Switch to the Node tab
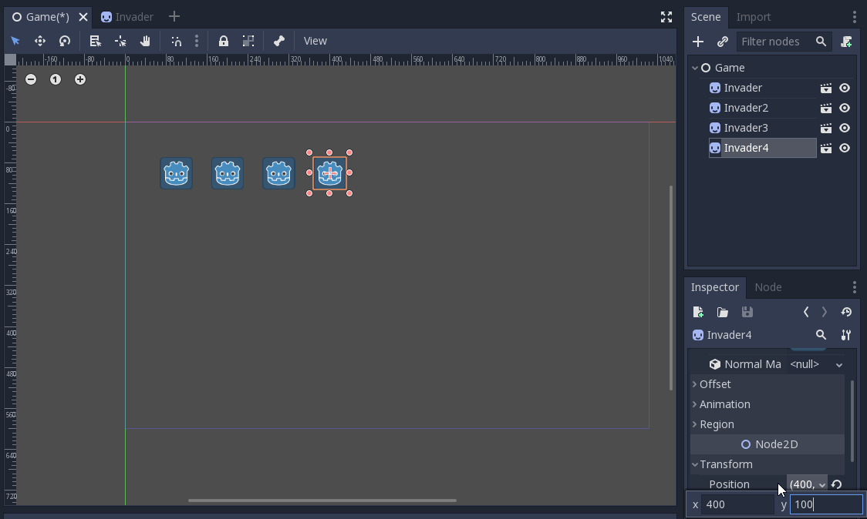 768,287
